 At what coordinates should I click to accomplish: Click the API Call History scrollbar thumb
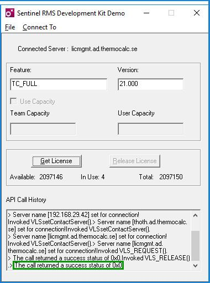tap(196, 246)
